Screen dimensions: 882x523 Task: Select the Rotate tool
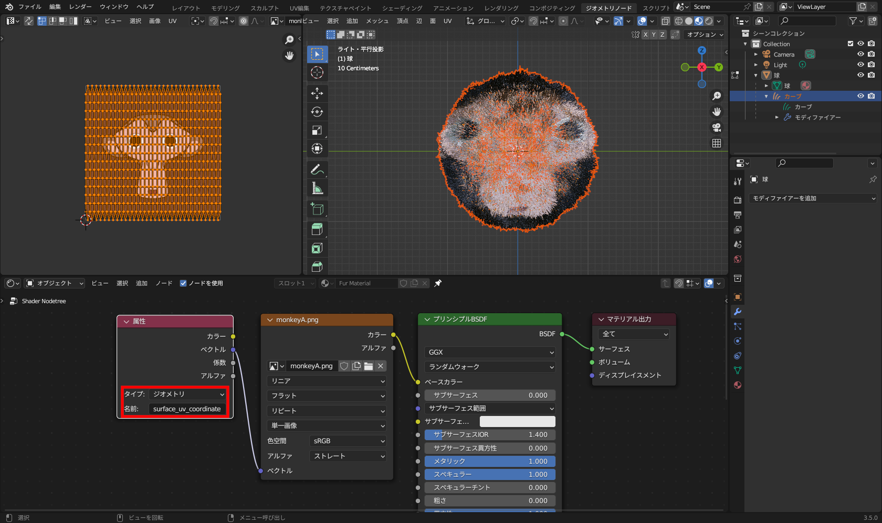pyautogui.click(x=317, y=111)
